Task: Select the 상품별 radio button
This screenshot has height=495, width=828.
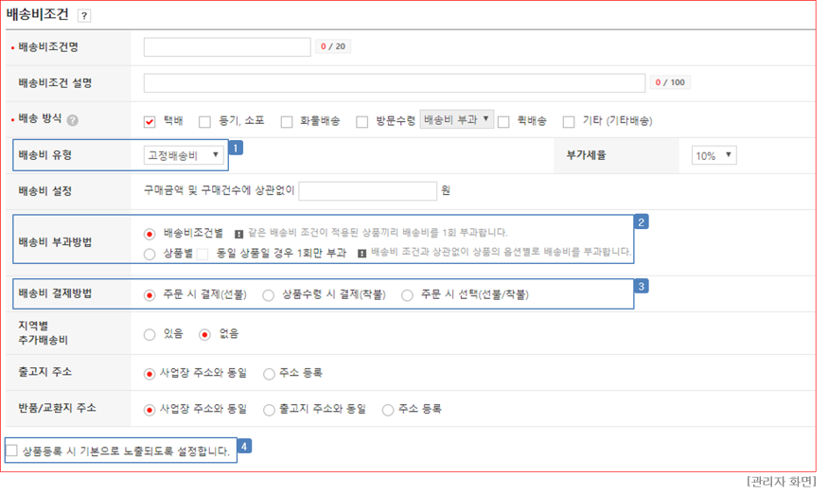Action: point(150,254)
